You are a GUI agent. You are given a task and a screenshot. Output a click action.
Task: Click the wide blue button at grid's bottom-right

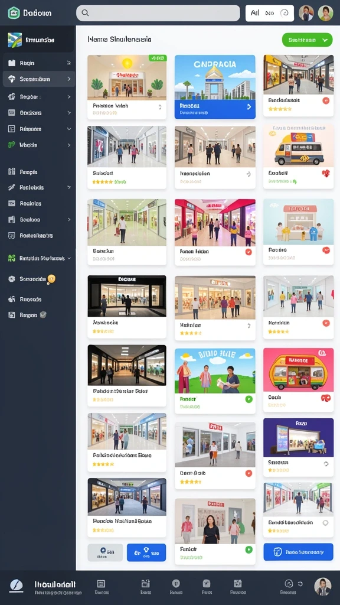298,552
